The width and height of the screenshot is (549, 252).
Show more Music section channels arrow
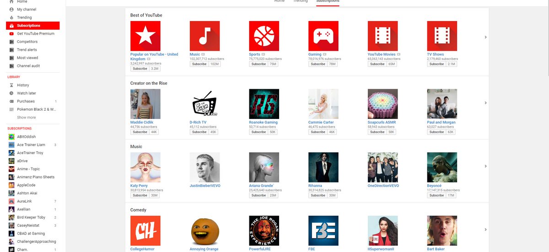point(485,166)
